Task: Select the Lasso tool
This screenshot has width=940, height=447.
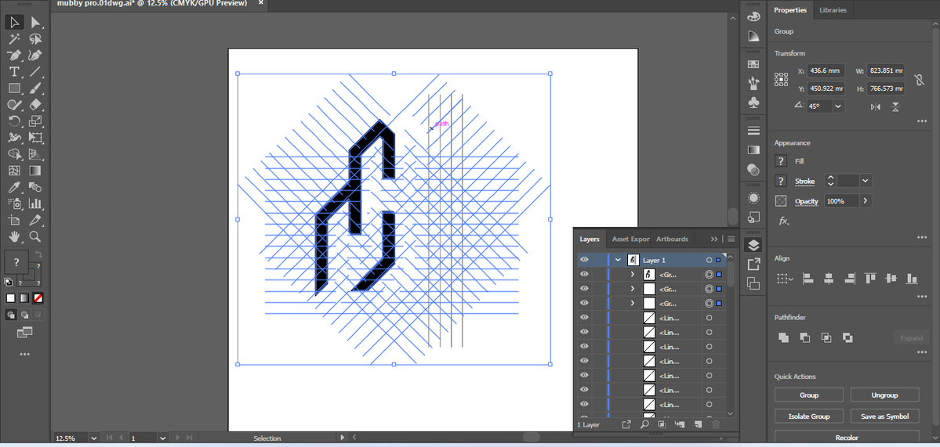Action: click(x=35, y=39)
